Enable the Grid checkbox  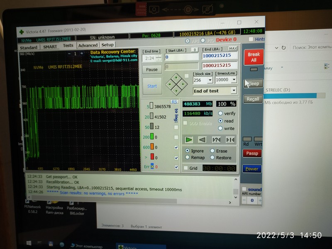[x=186, y=168]
